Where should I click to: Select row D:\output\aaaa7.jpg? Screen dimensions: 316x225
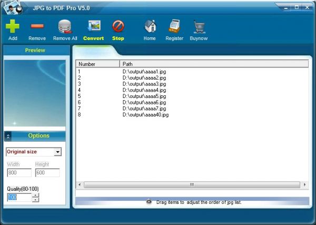tap(144, 109)
